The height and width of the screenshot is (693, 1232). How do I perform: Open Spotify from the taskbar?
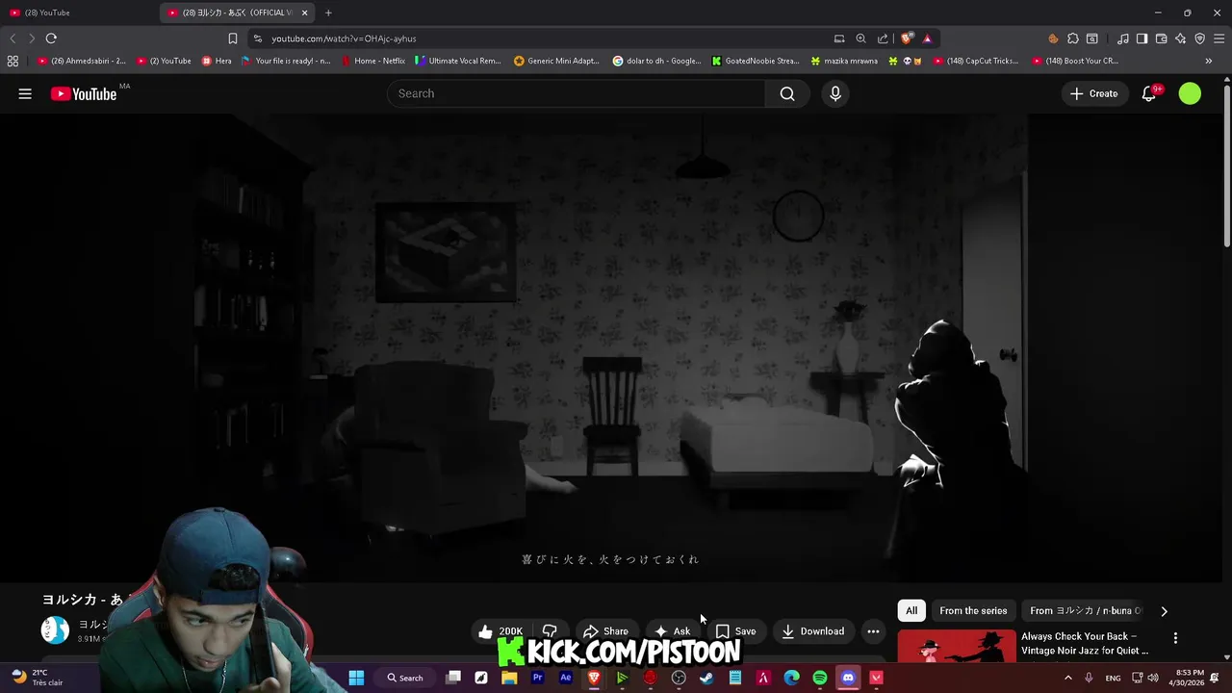click(820, 678)
